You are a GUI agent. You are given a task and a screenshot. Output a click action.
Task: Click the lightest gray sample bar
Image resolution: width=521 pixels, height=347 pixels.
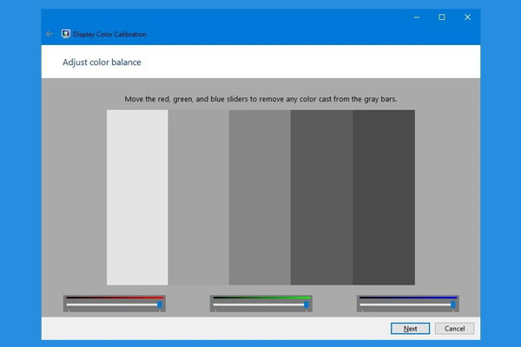pyautogui.click(x=137, y=198)
